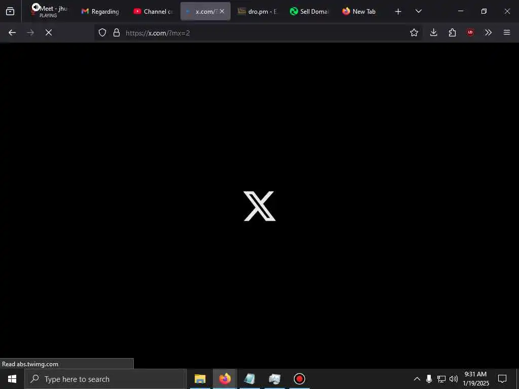
Task: Minimize the Firefox window
Action: point(460,11)
